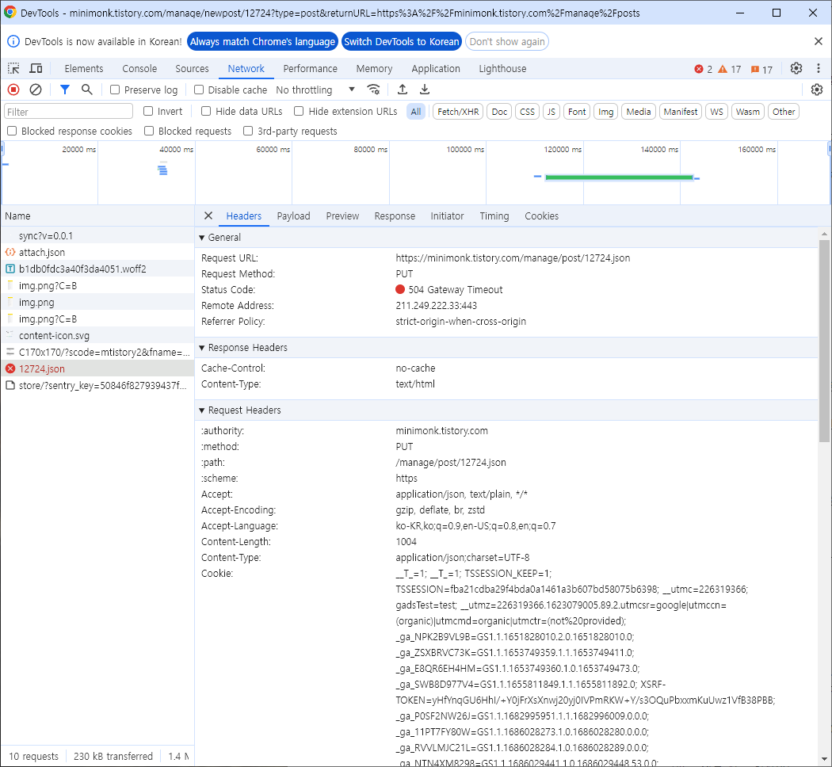Open the No throttling dropdown

click(315, 90)
